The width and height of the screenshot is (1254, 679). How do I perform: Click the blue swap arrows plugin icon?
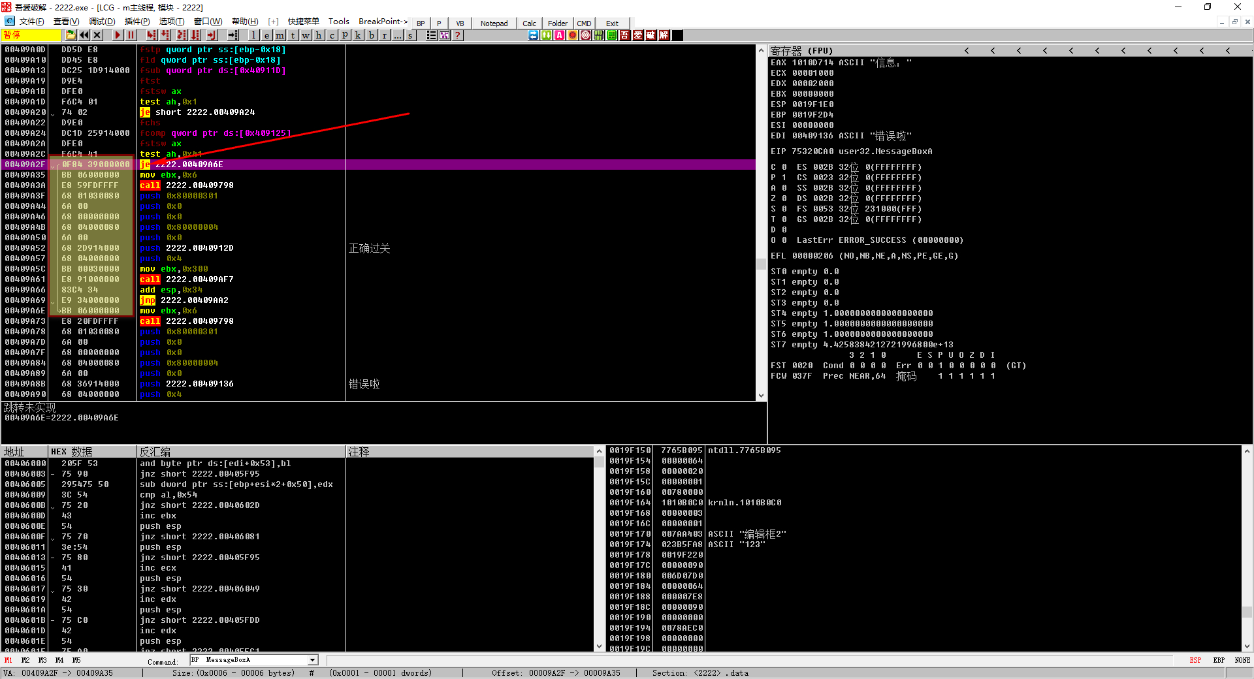coord(533,35)
